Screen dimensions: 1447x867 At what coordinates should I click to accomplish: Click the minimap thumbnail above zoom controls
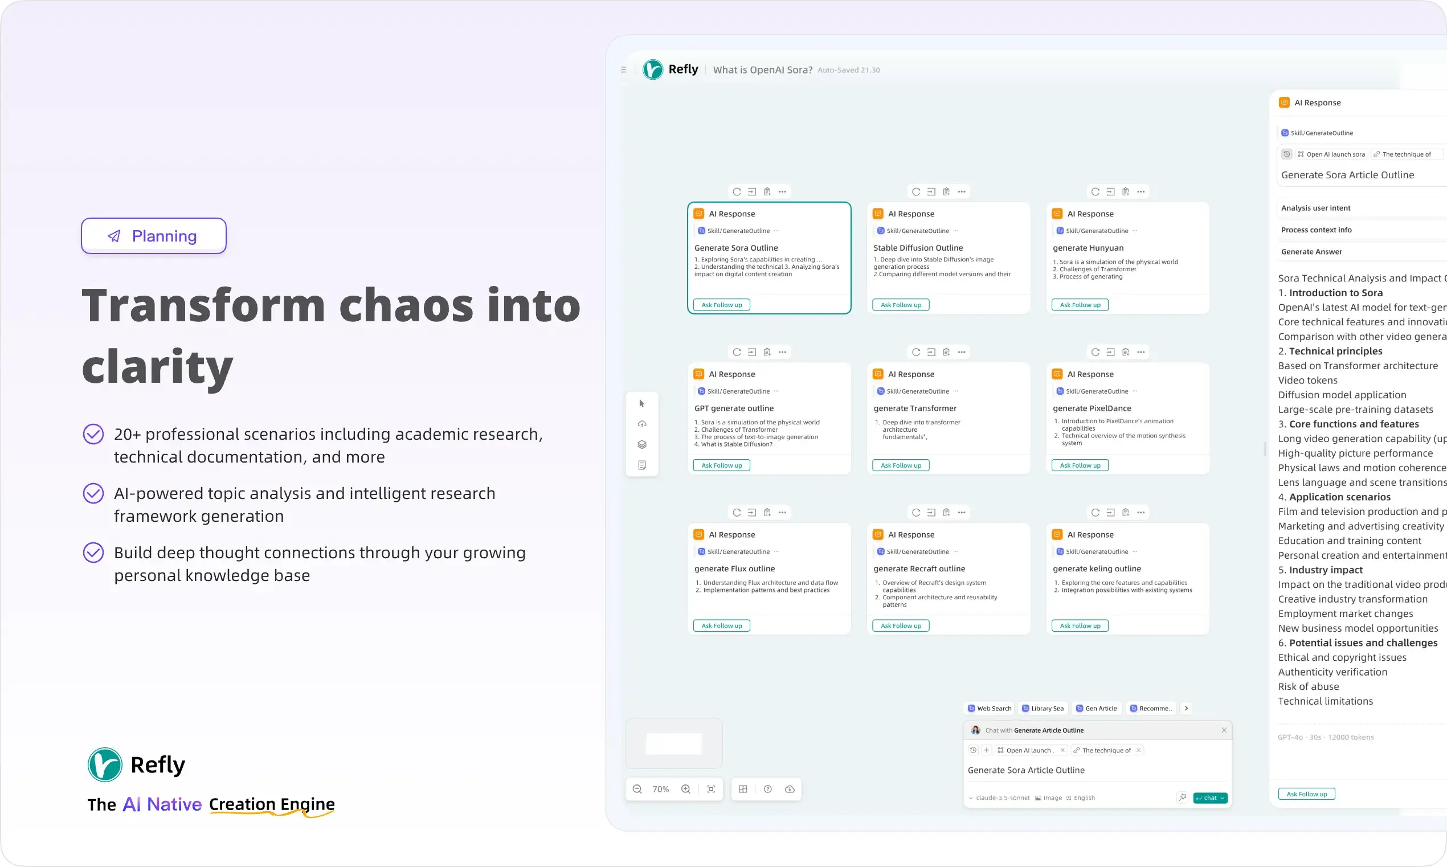(x=673, y=744)
